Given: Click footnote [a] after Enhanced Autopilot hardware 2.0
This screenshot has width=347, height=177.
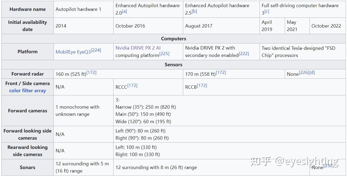Looking at the screenshot, I should (124, 11).
